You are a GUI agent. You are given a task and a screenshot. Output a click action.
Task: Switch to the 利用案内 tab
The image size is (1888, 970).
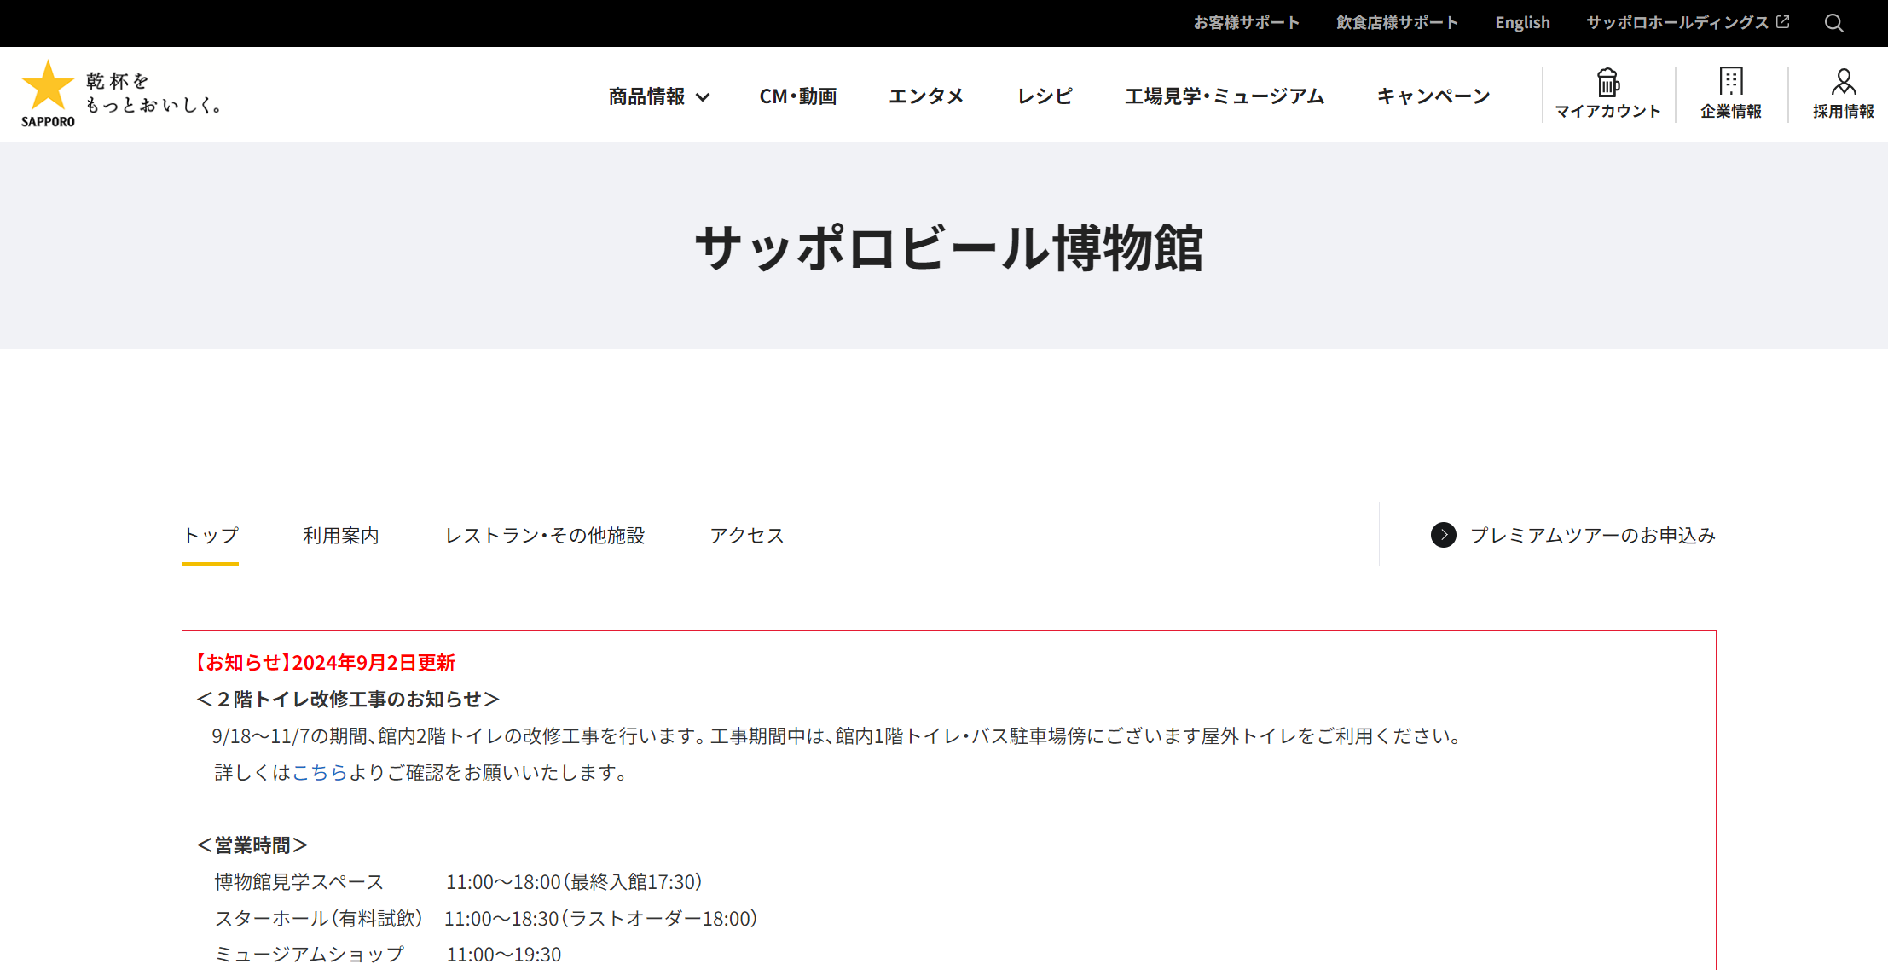(x=341, y=535)
